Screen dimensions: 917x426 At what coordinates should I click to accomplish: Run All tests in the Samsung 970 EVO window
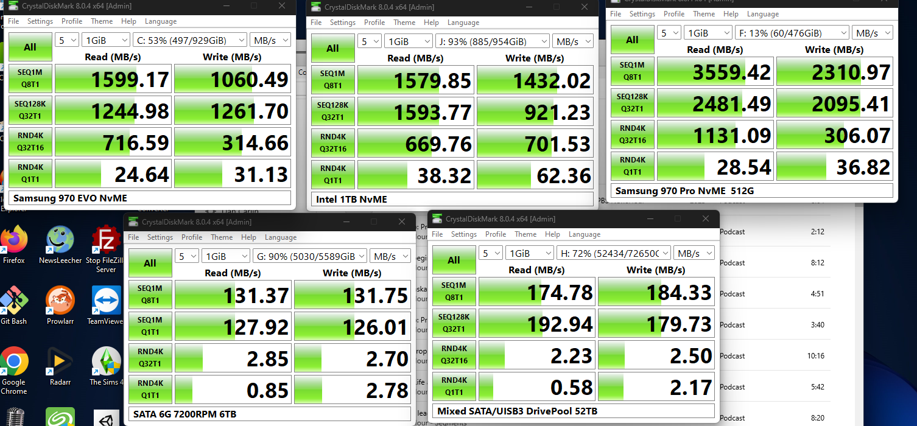[x=30, y=46]
